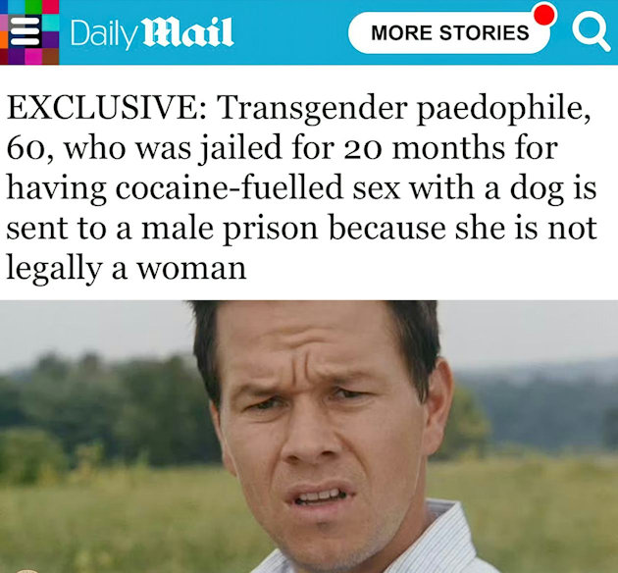Select the 'Daily' text in the logo

104,34
